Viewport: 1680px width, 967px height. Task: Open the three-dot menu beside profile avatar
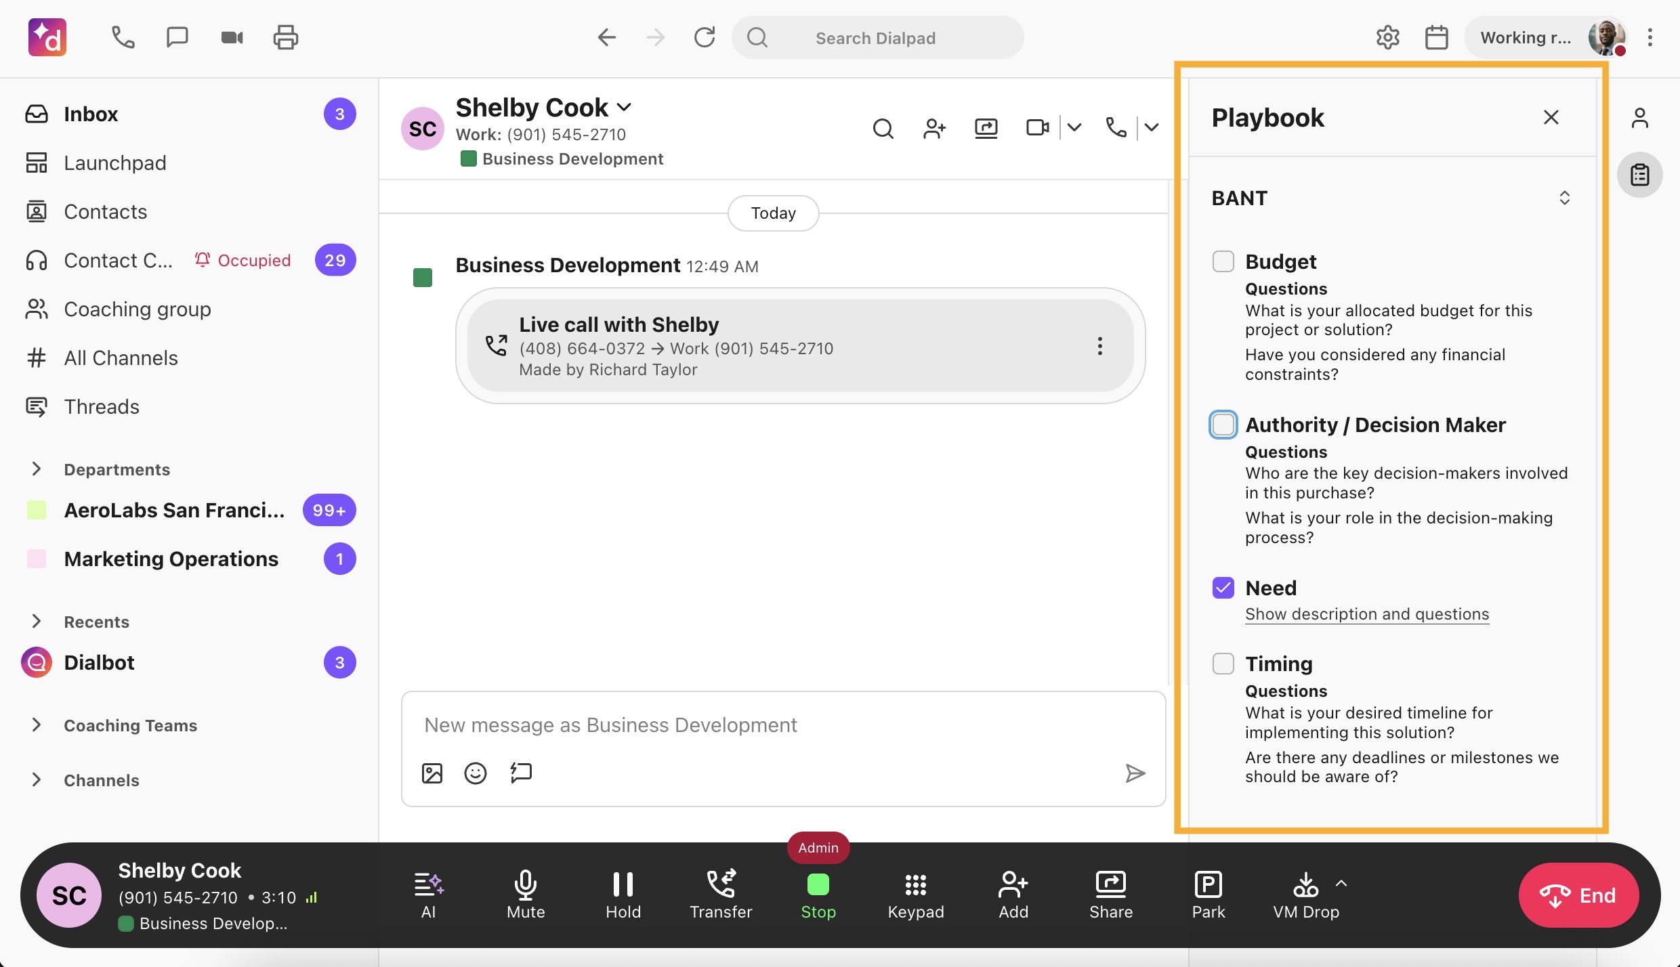(1650, 37)
